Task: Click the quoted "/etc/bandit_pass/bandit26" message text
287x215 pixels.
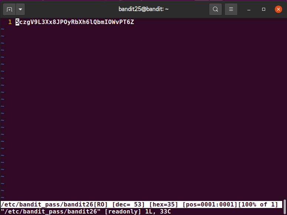Action: (51, 212)
